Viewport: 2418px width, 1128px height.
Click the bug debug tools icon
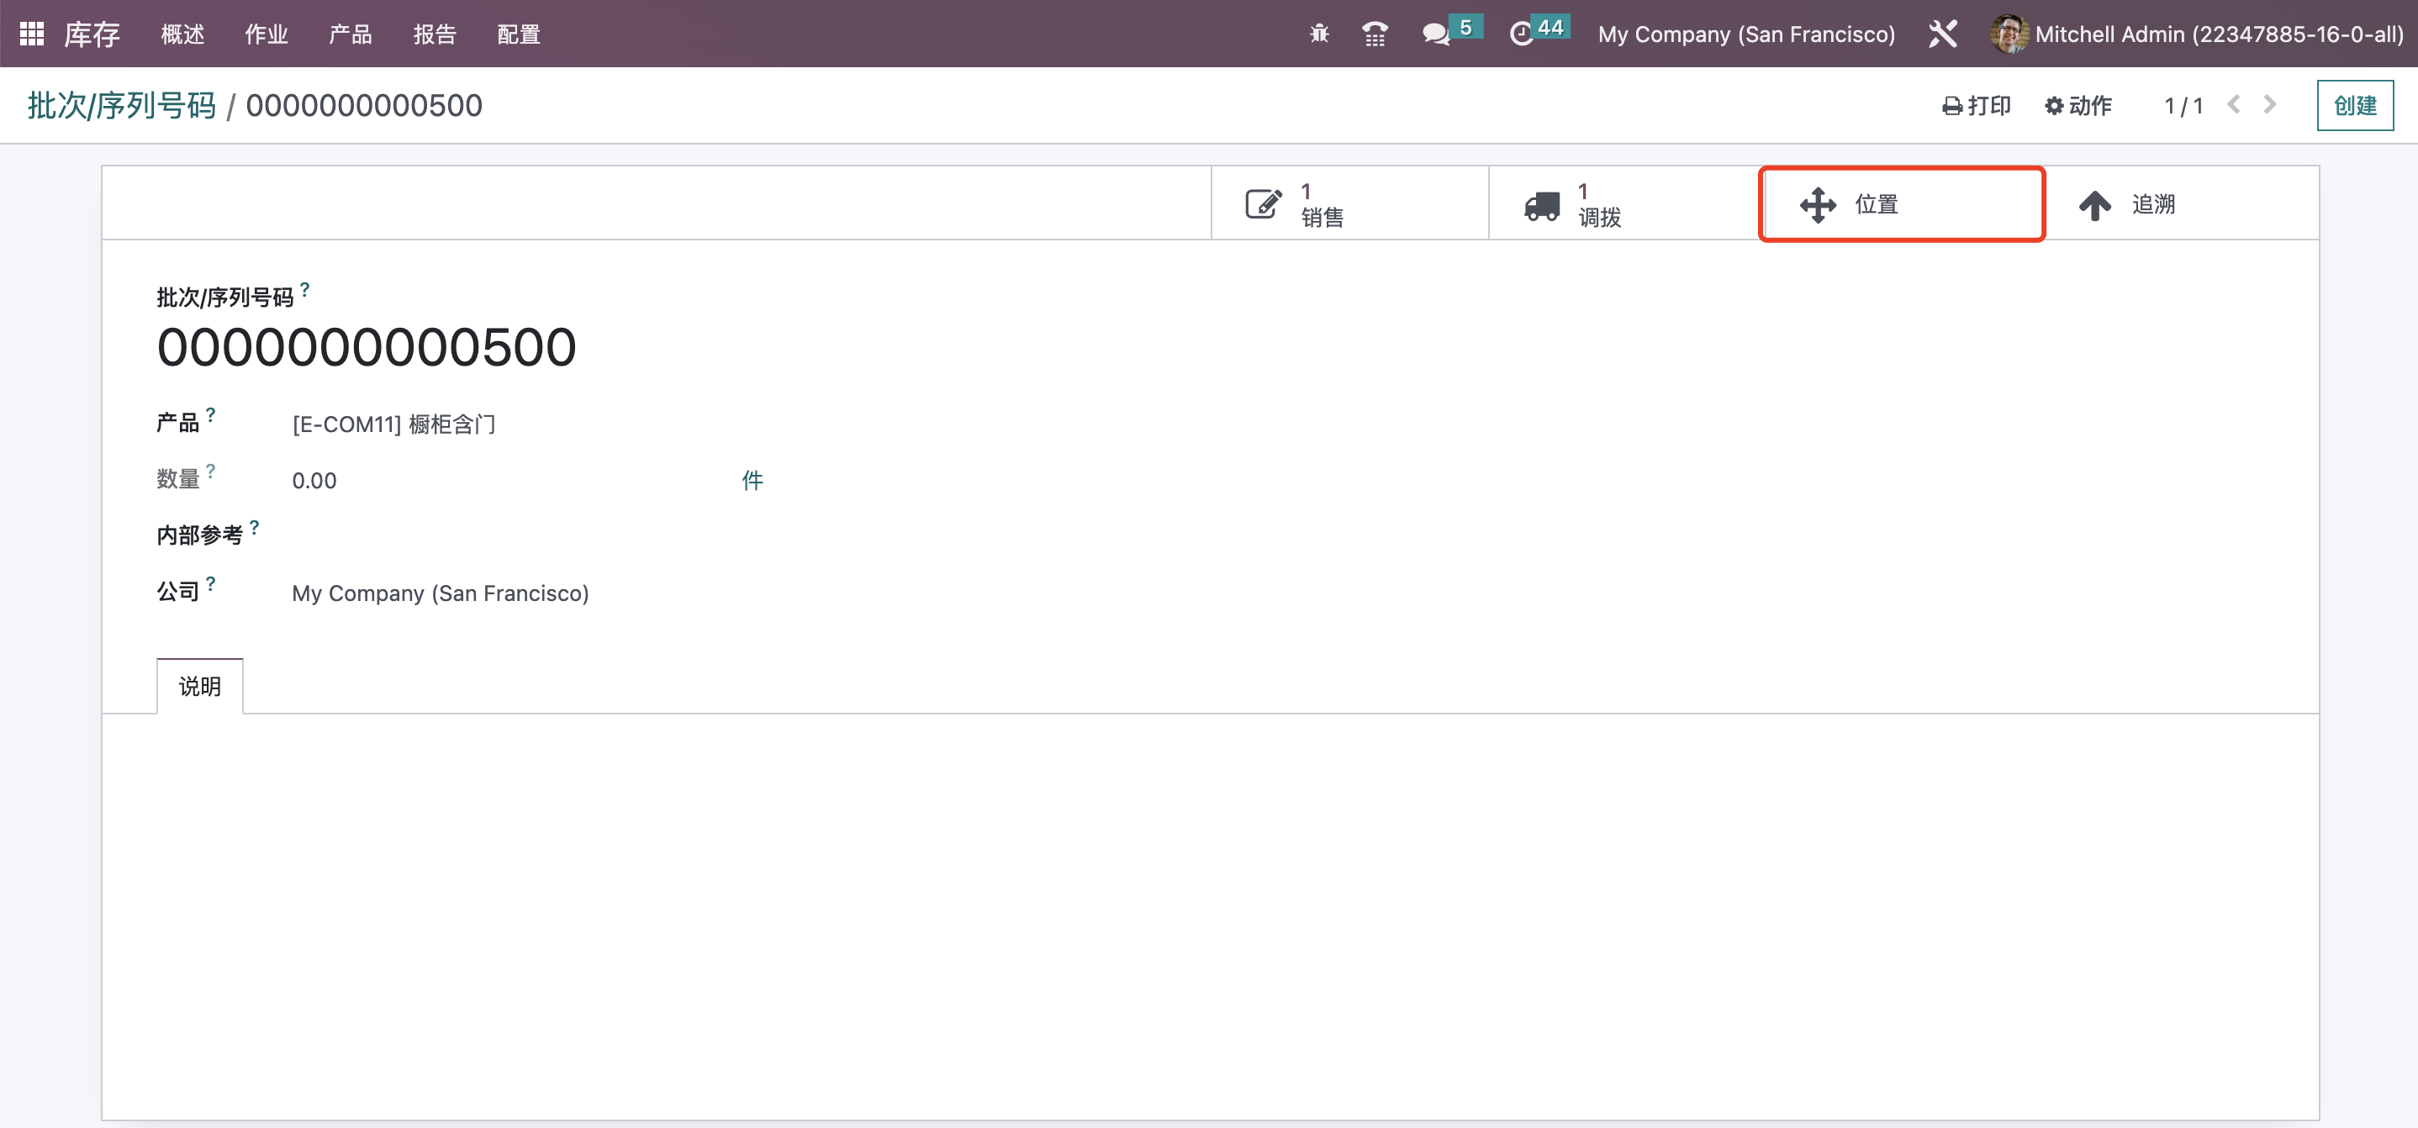[1319, 34]
